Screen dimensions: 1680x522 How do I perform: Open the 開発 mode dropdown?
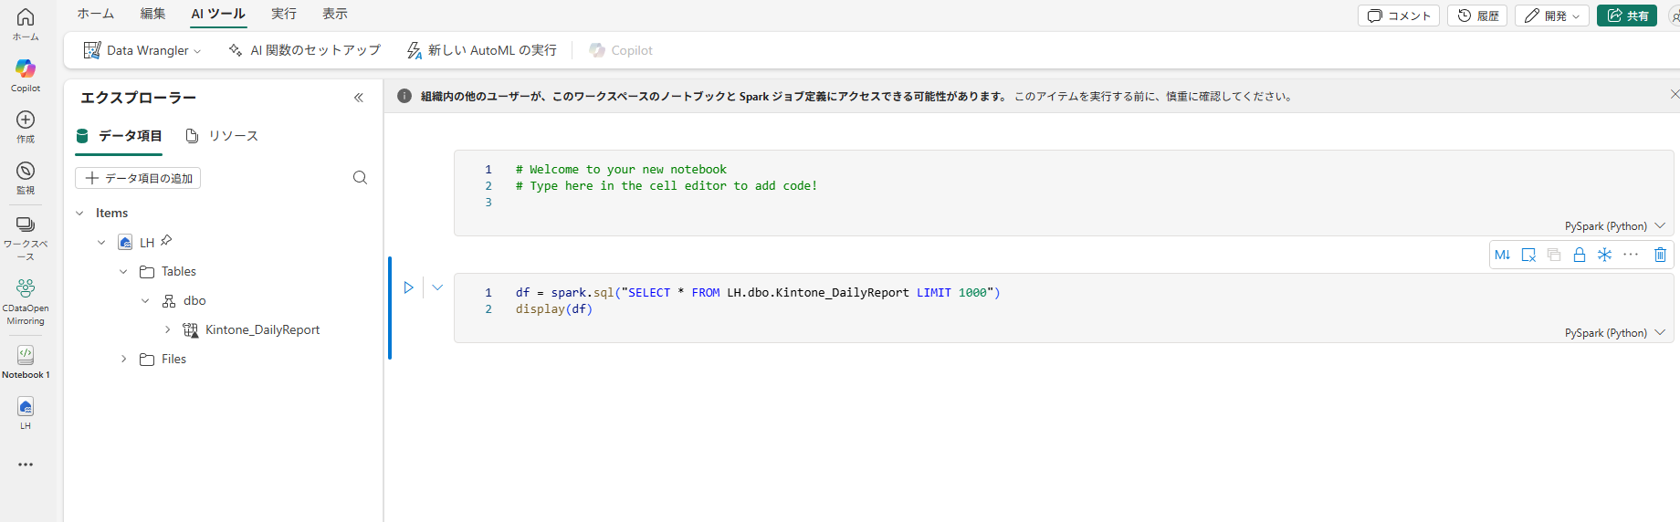1552,16
